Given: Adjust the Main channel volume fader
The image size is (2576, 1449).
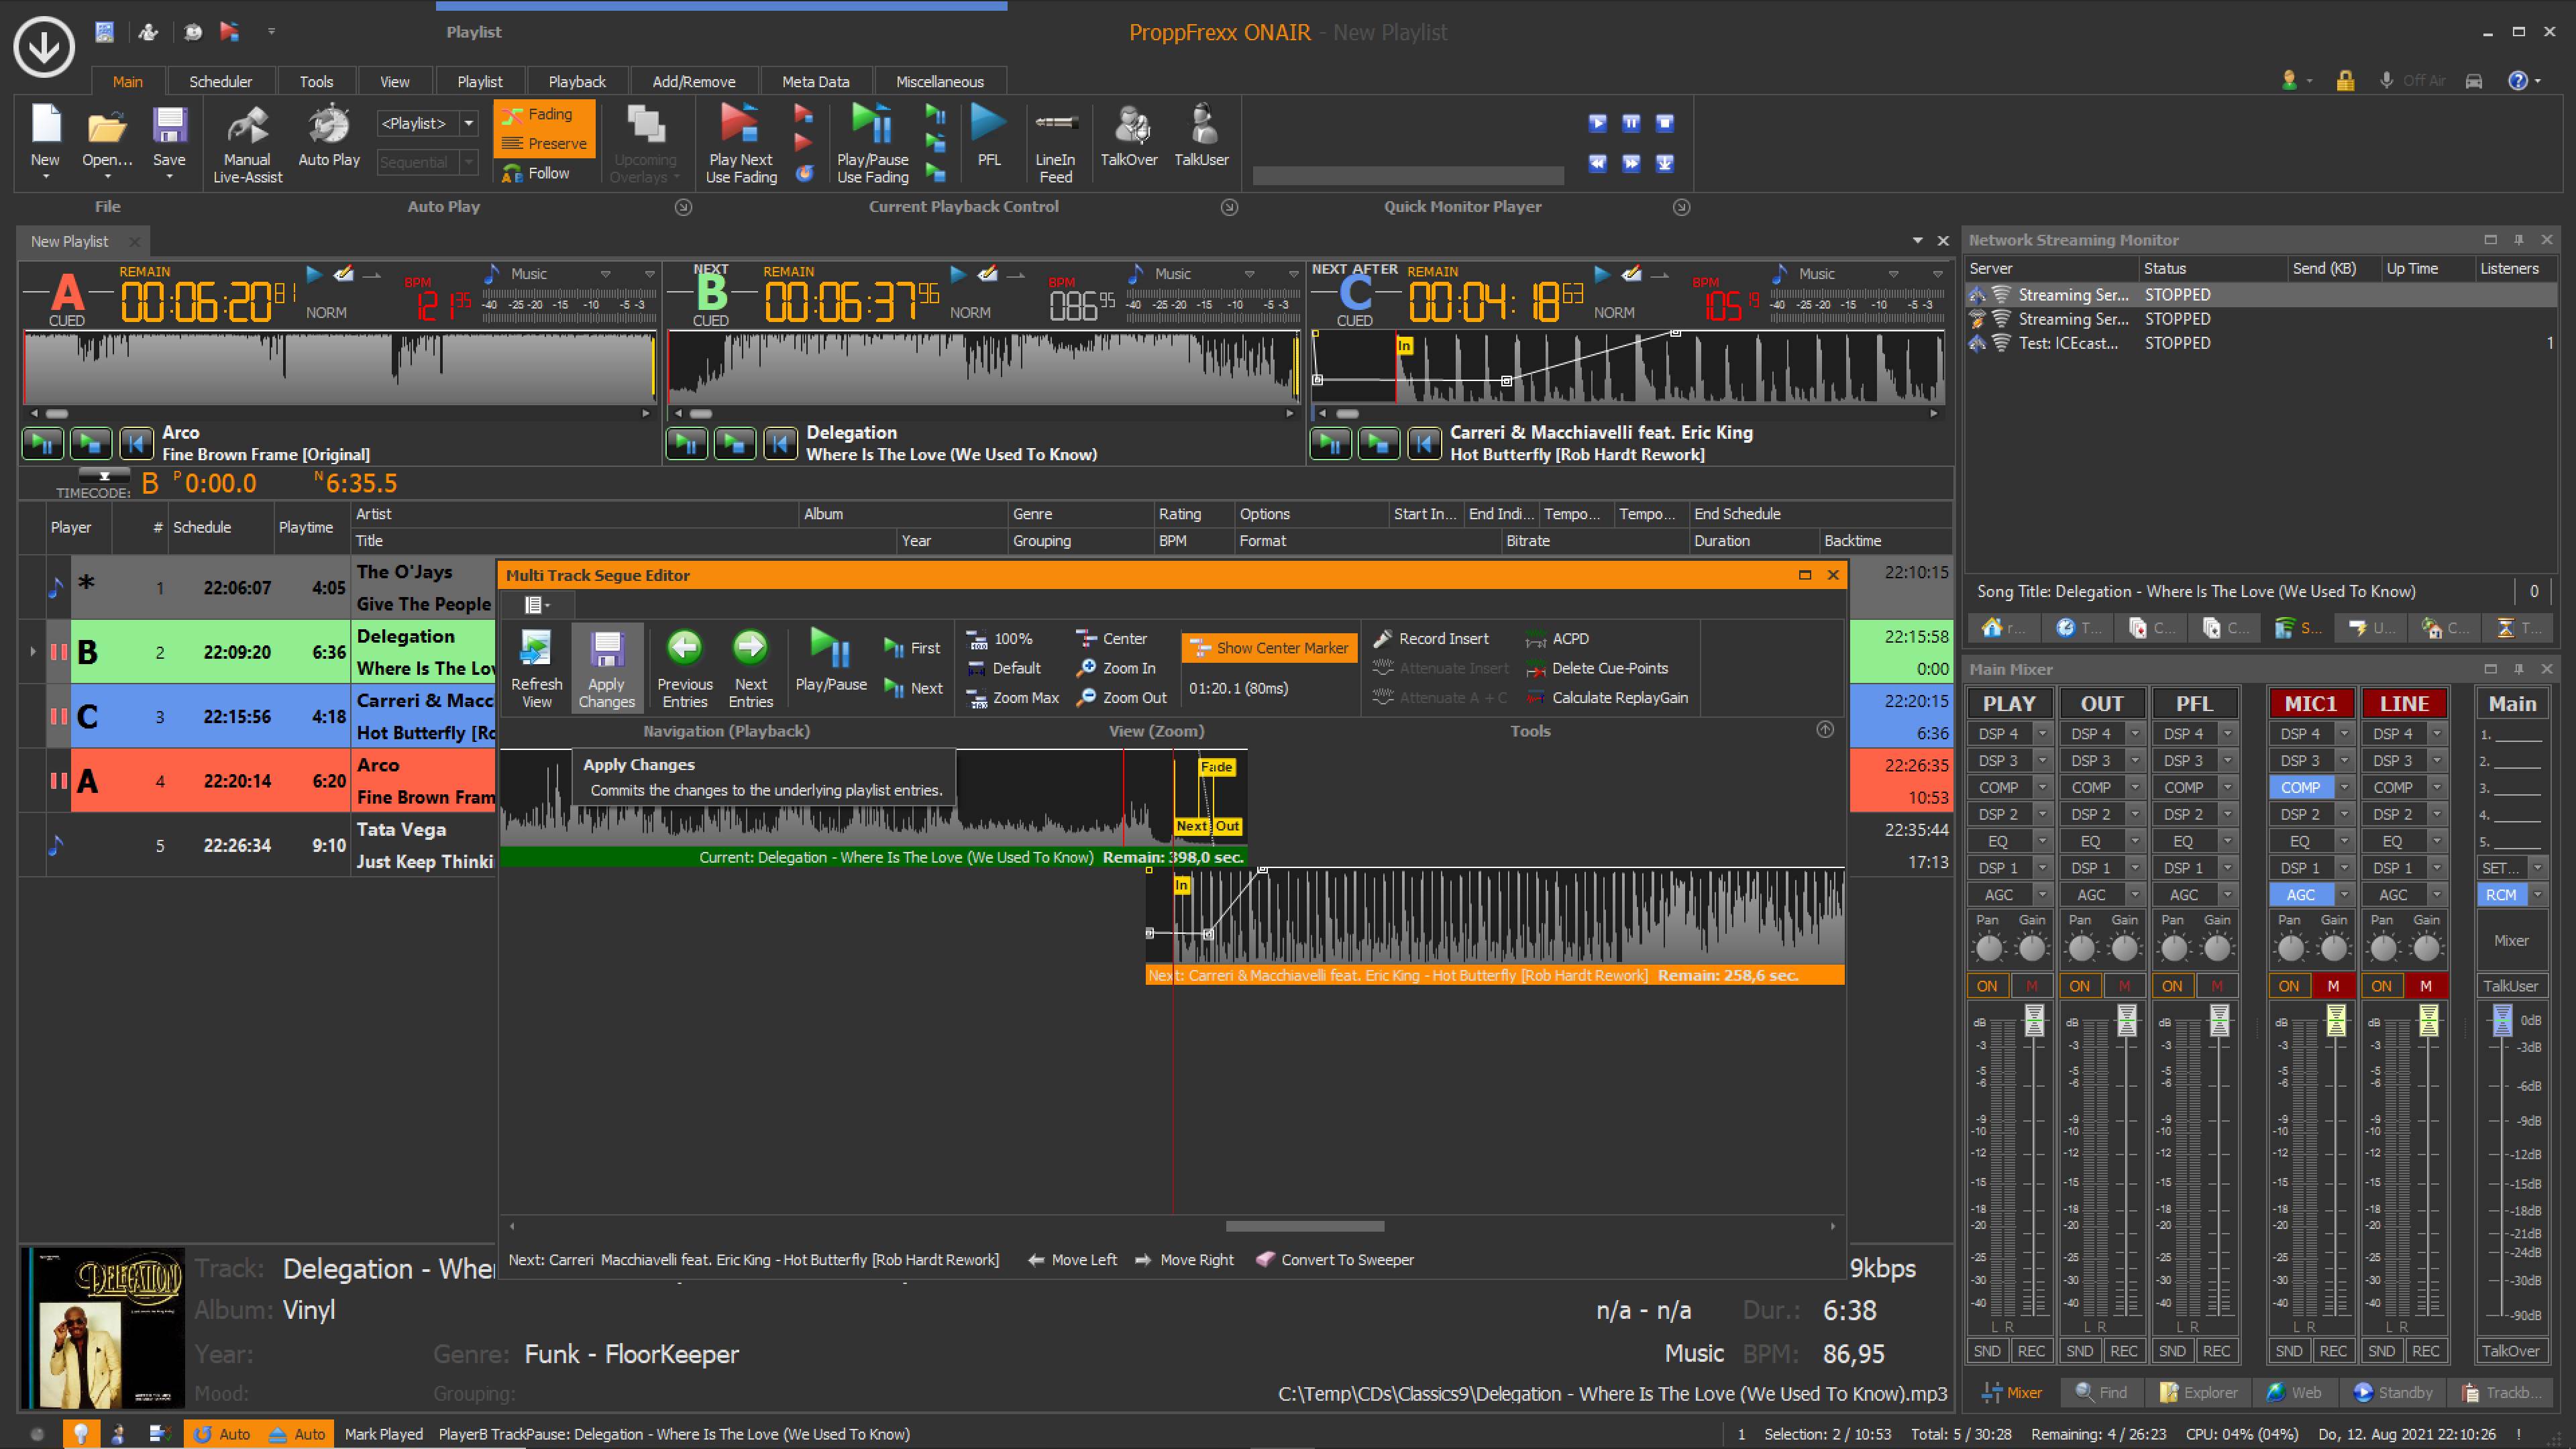Looking at the screenshot, I should pyautogui.click(x=2502, y=1021).
